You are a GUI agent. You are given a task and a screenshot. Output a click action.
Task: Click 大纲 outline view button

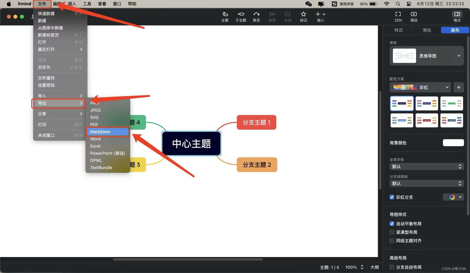point(374,267)
